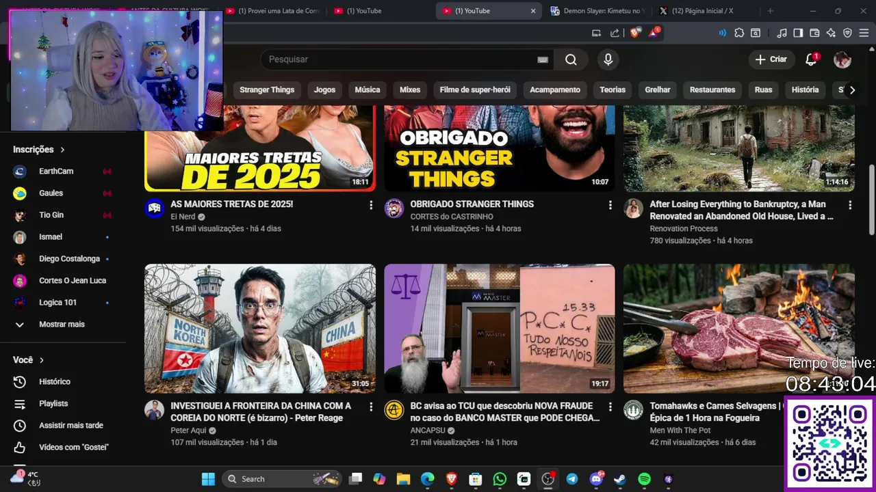Click the Brave Shields lion icon
The image size is (876, 492).
(635, 33)
